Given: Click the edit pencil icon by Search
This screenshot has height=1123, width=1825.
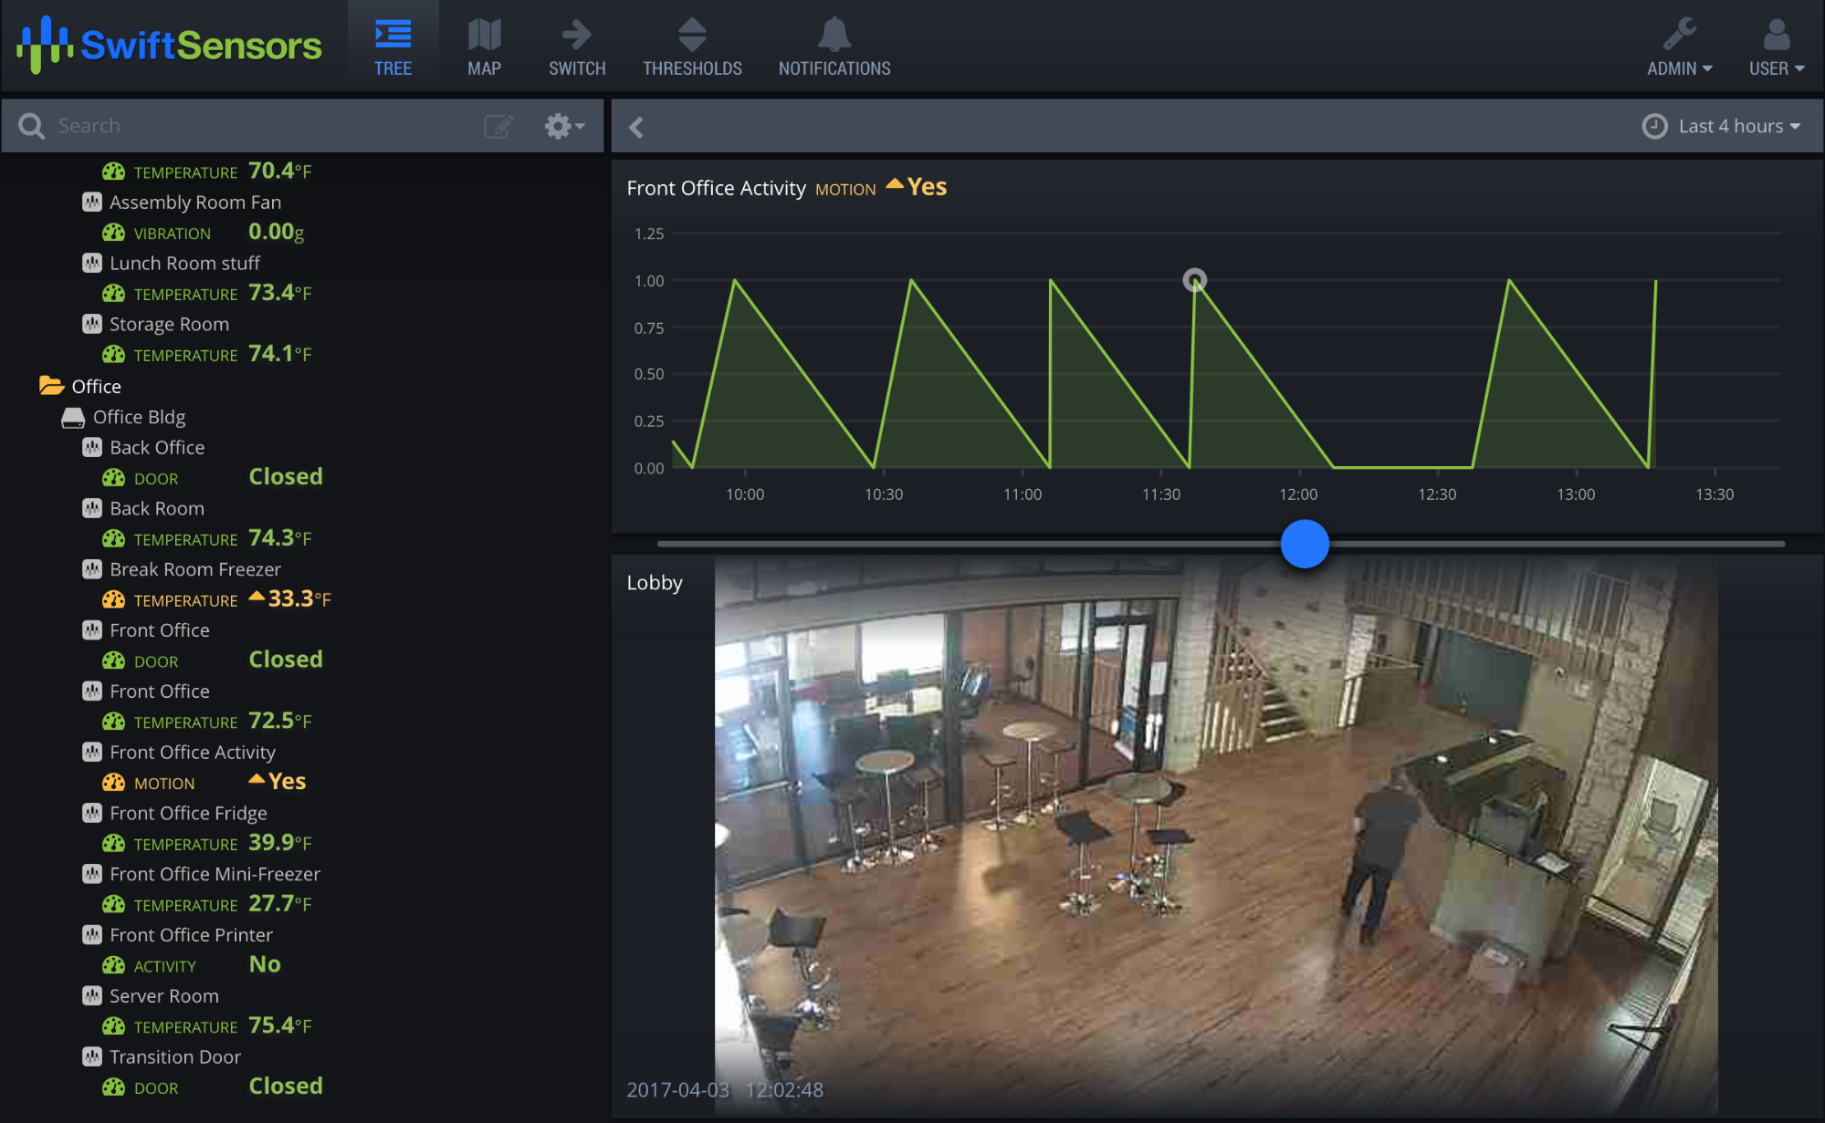Looking at the screenshot, I should pos(498,126).
